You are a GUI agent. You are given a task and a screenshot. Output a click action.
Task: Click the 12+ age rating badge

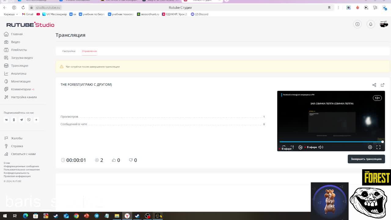[377, 98]
